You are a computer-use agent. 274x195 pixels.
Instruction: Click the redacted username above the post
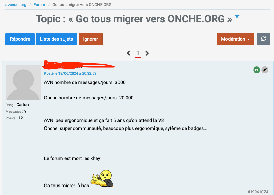(x=79, y=65)
